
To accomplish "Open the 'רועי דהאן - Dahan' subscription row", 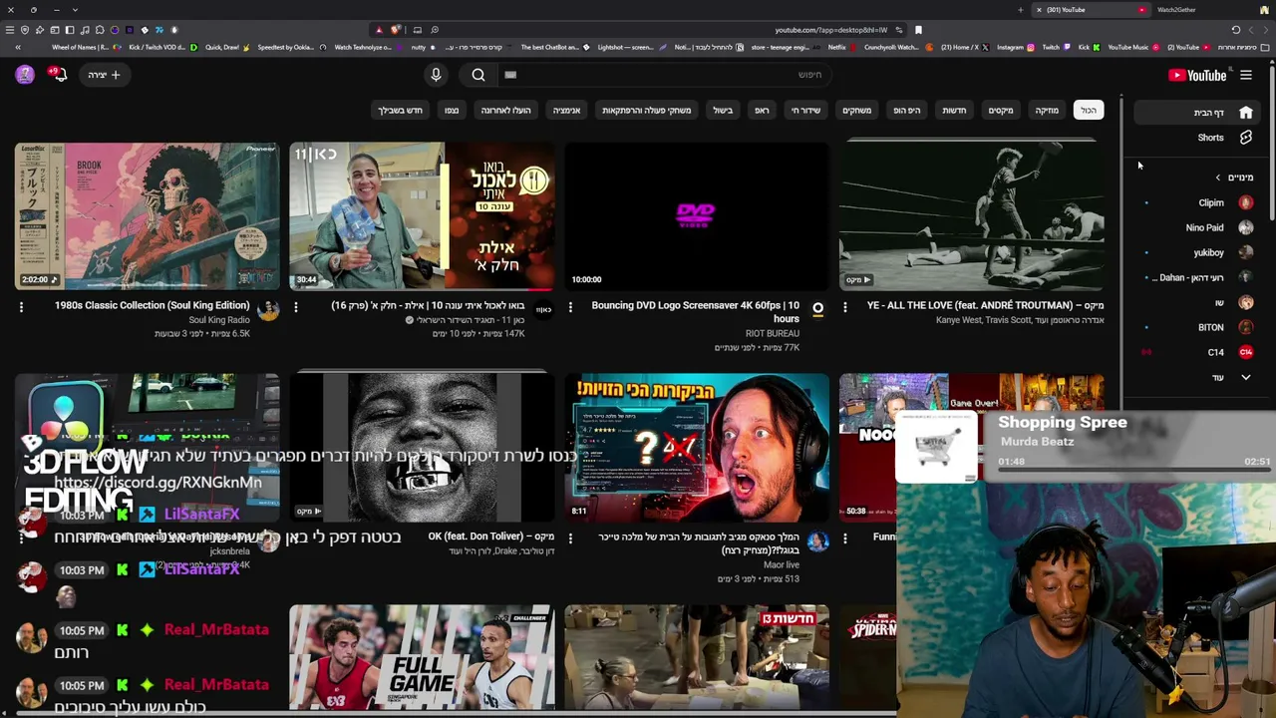I will [1197, 277].
